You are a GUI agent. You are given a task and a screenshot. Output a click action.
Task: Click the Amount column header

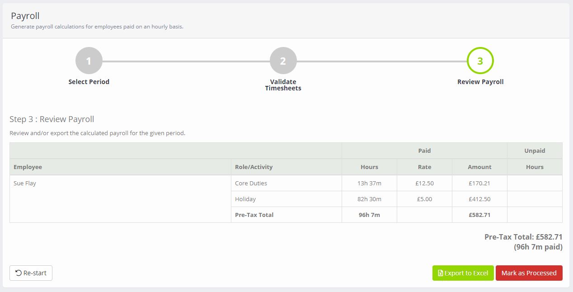(479, 167)
